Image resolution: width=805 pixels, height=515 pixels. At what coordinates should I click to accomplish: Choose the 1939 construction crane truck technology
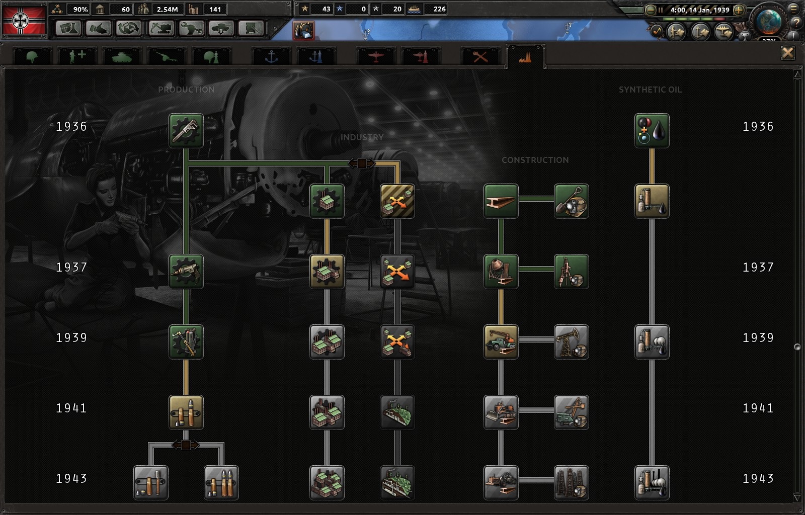click(x=501, y=342)
